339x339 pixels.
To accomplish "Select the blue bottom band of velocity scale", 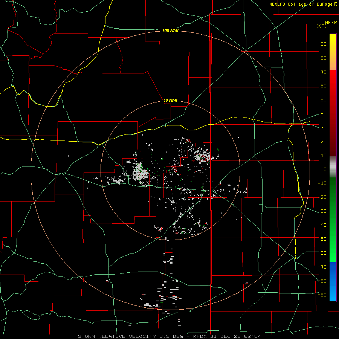I will point(333,282).
